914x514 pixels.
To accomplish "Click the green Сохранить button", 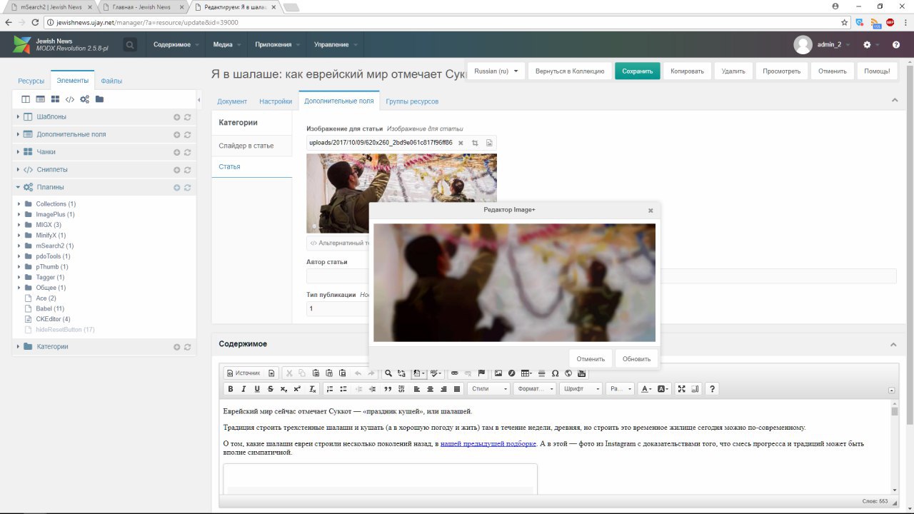I will pyautogui.click(x=637, y=71).
